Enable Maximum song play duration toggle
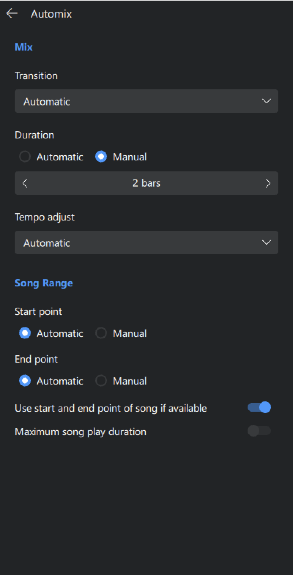The height and width of the screenshot is (575, 293). [259, 431]
